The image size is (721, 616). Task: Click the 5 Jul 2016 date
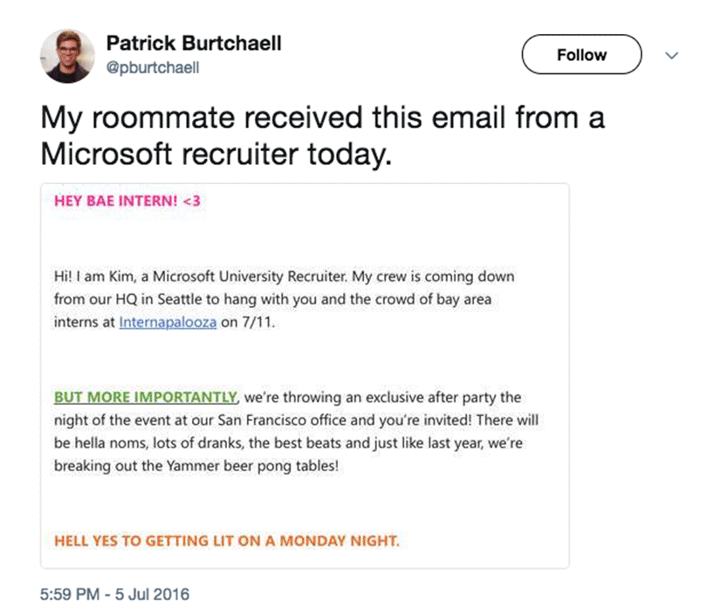point(152,595)
